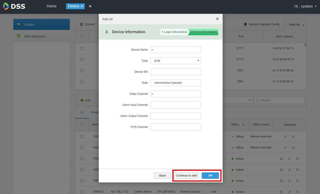Edit the first Online device pencil icon
The width and height of the screenshot is (320, 194).
pyautogui.click(x=290, y=159)
